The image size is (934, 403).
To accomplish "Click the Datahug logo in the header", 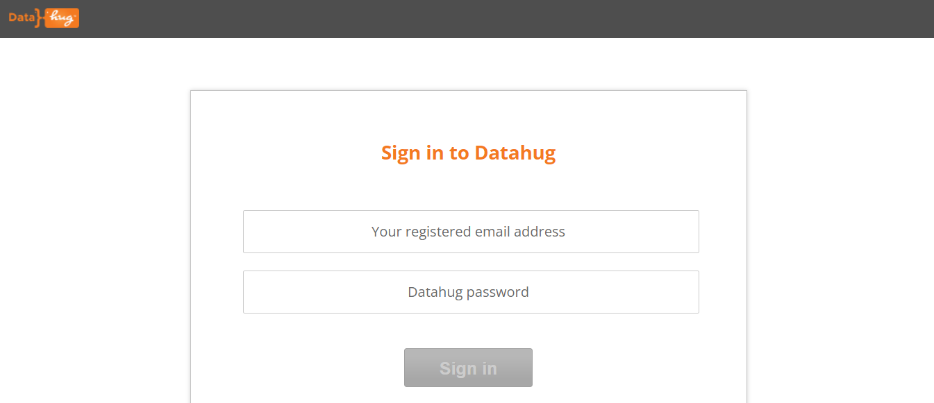I will 44,18.
